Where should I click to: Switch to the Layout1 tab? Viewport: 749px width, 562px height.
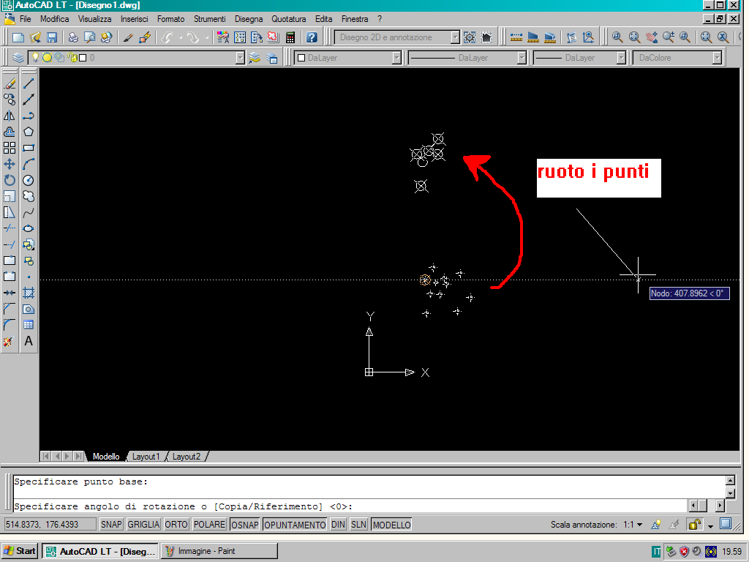[x=146, y=457]
